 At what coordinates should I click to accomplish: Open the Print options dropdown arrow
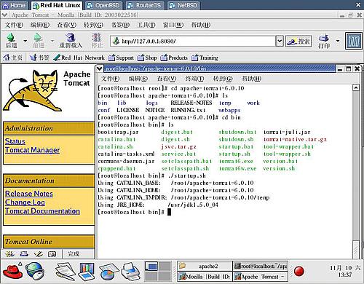[338, 41]
